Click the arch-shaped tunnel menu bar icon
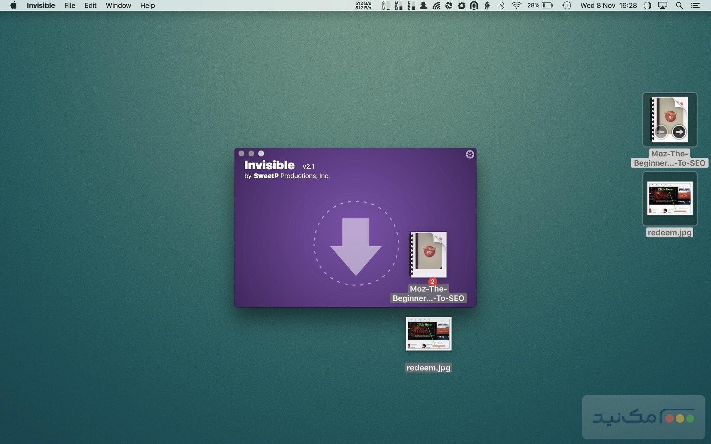The width and height of the screenshot is (711, 444). 474,6
